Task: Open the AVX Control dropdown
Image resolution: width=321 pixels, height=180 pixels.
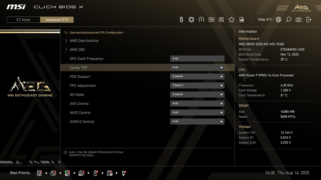Action: [x=197, y=103]
